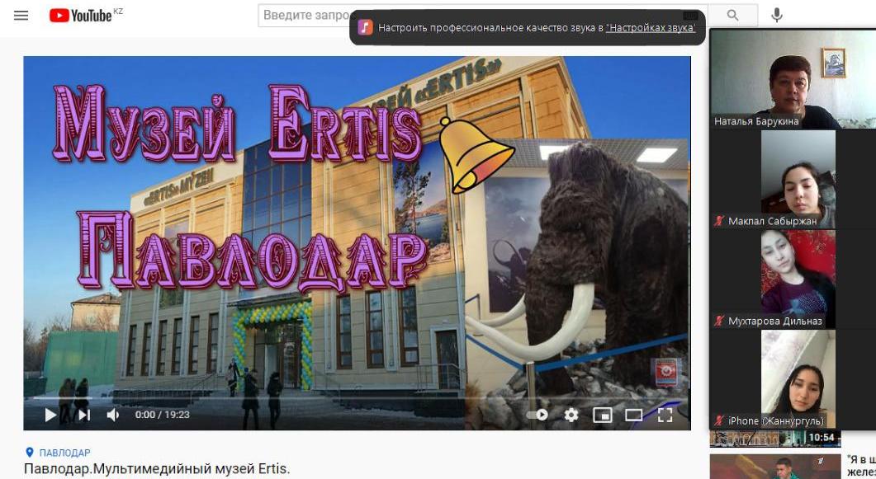Click the 0:00 / 19:23 time display

[162, 415]
